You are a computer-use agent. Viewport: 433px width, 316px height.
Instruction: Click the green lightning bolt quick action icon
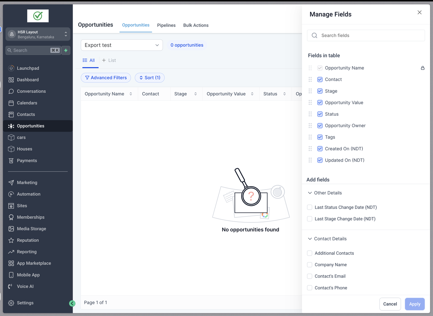(x=66, y=50)
